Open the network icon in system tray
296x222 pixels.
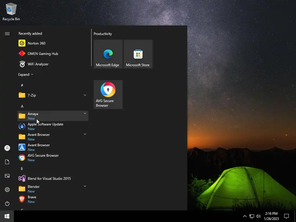(x=252, y=216)
